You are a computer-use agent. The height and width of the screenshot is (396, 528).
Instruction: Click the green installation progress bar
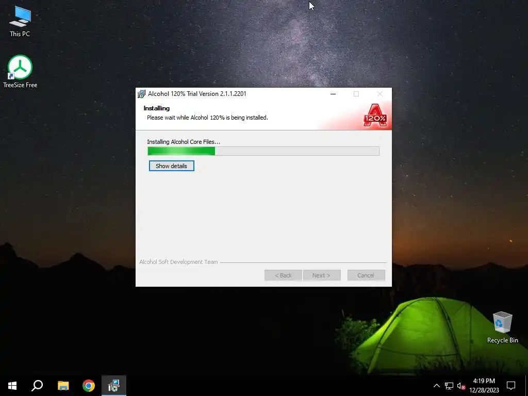point(263,151)
